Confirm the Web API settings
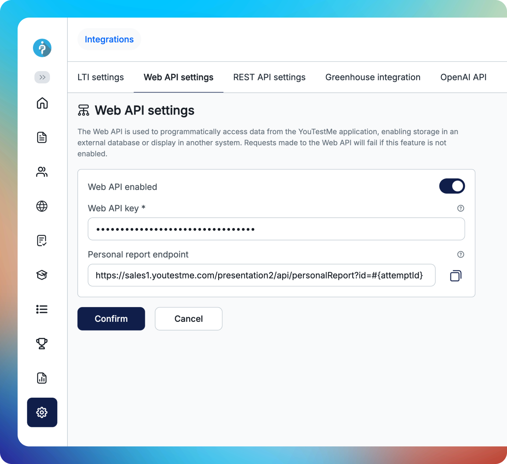 [x=111, y=318]
